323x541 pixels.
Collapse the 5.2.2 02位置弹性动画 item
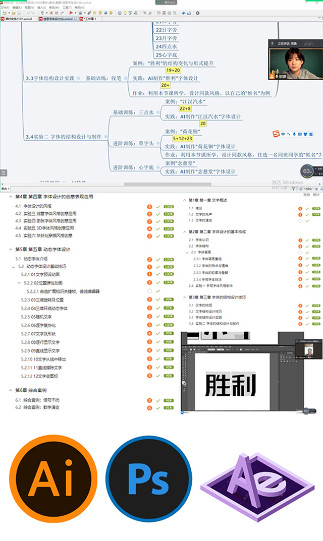(x=19, y=283)
